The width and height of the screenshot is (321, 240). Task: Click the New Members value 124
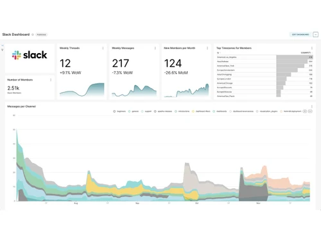173,63
